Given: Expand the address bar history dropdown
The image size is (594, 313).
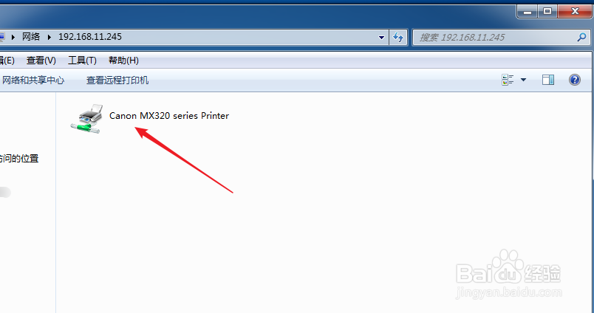Looking at the screenshot, I should (381, 37).
